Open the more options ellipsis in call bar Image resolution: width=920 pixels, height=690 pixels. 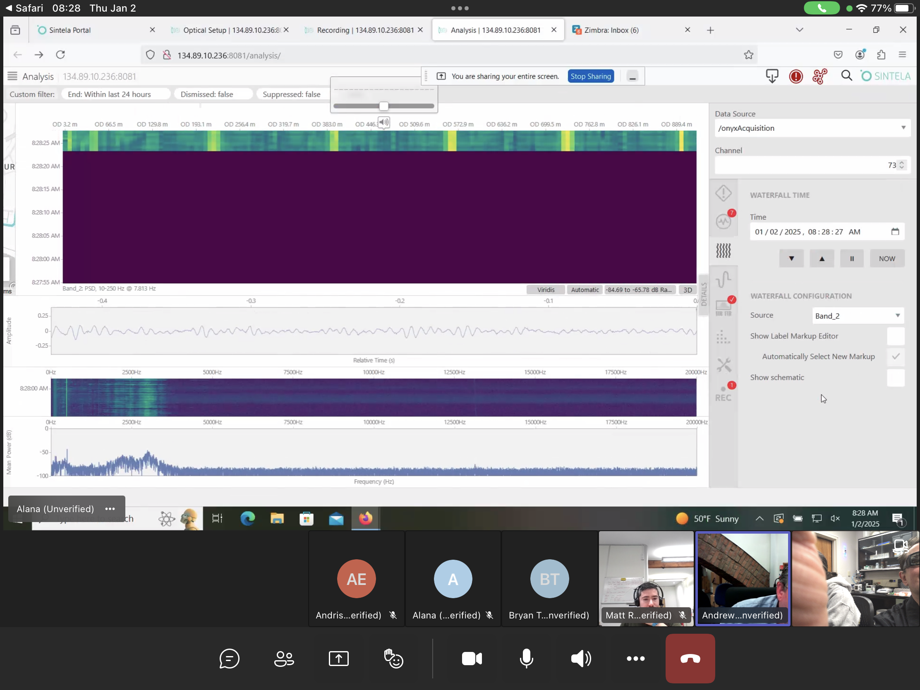tap(635, 659)
